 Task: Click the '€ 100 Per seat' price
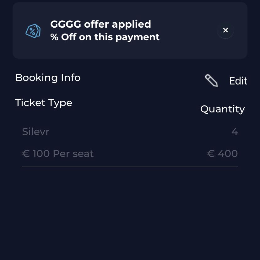(58, 154)
